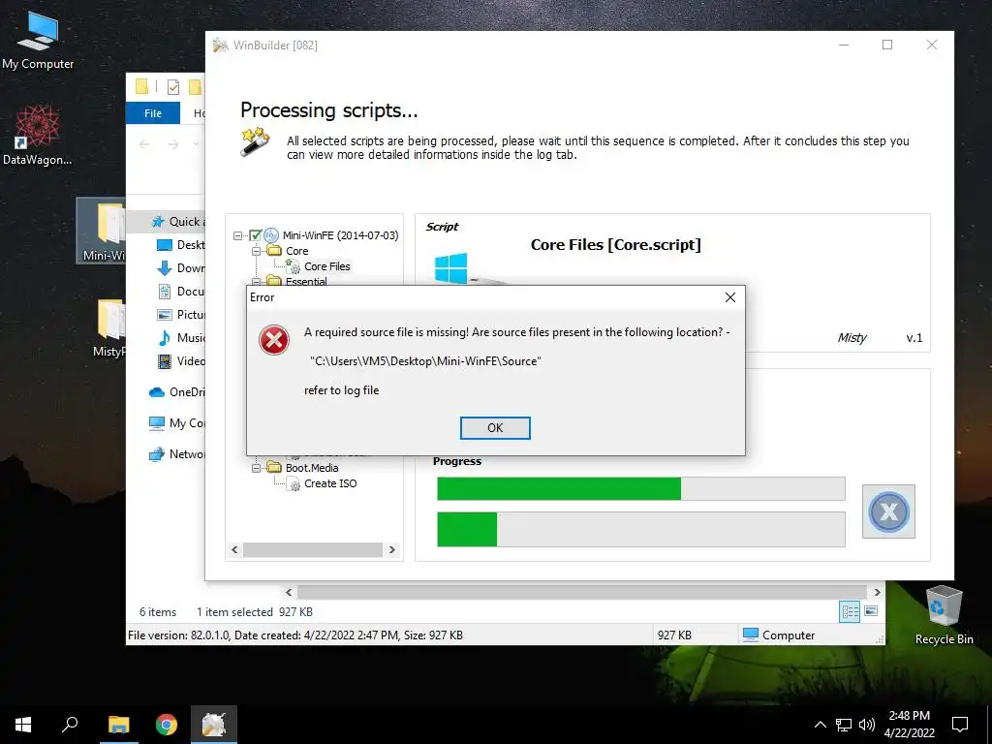Open volume control tray icon
Image resolution: width=992 pixels, height=744 pixels.
pos(867,725)
